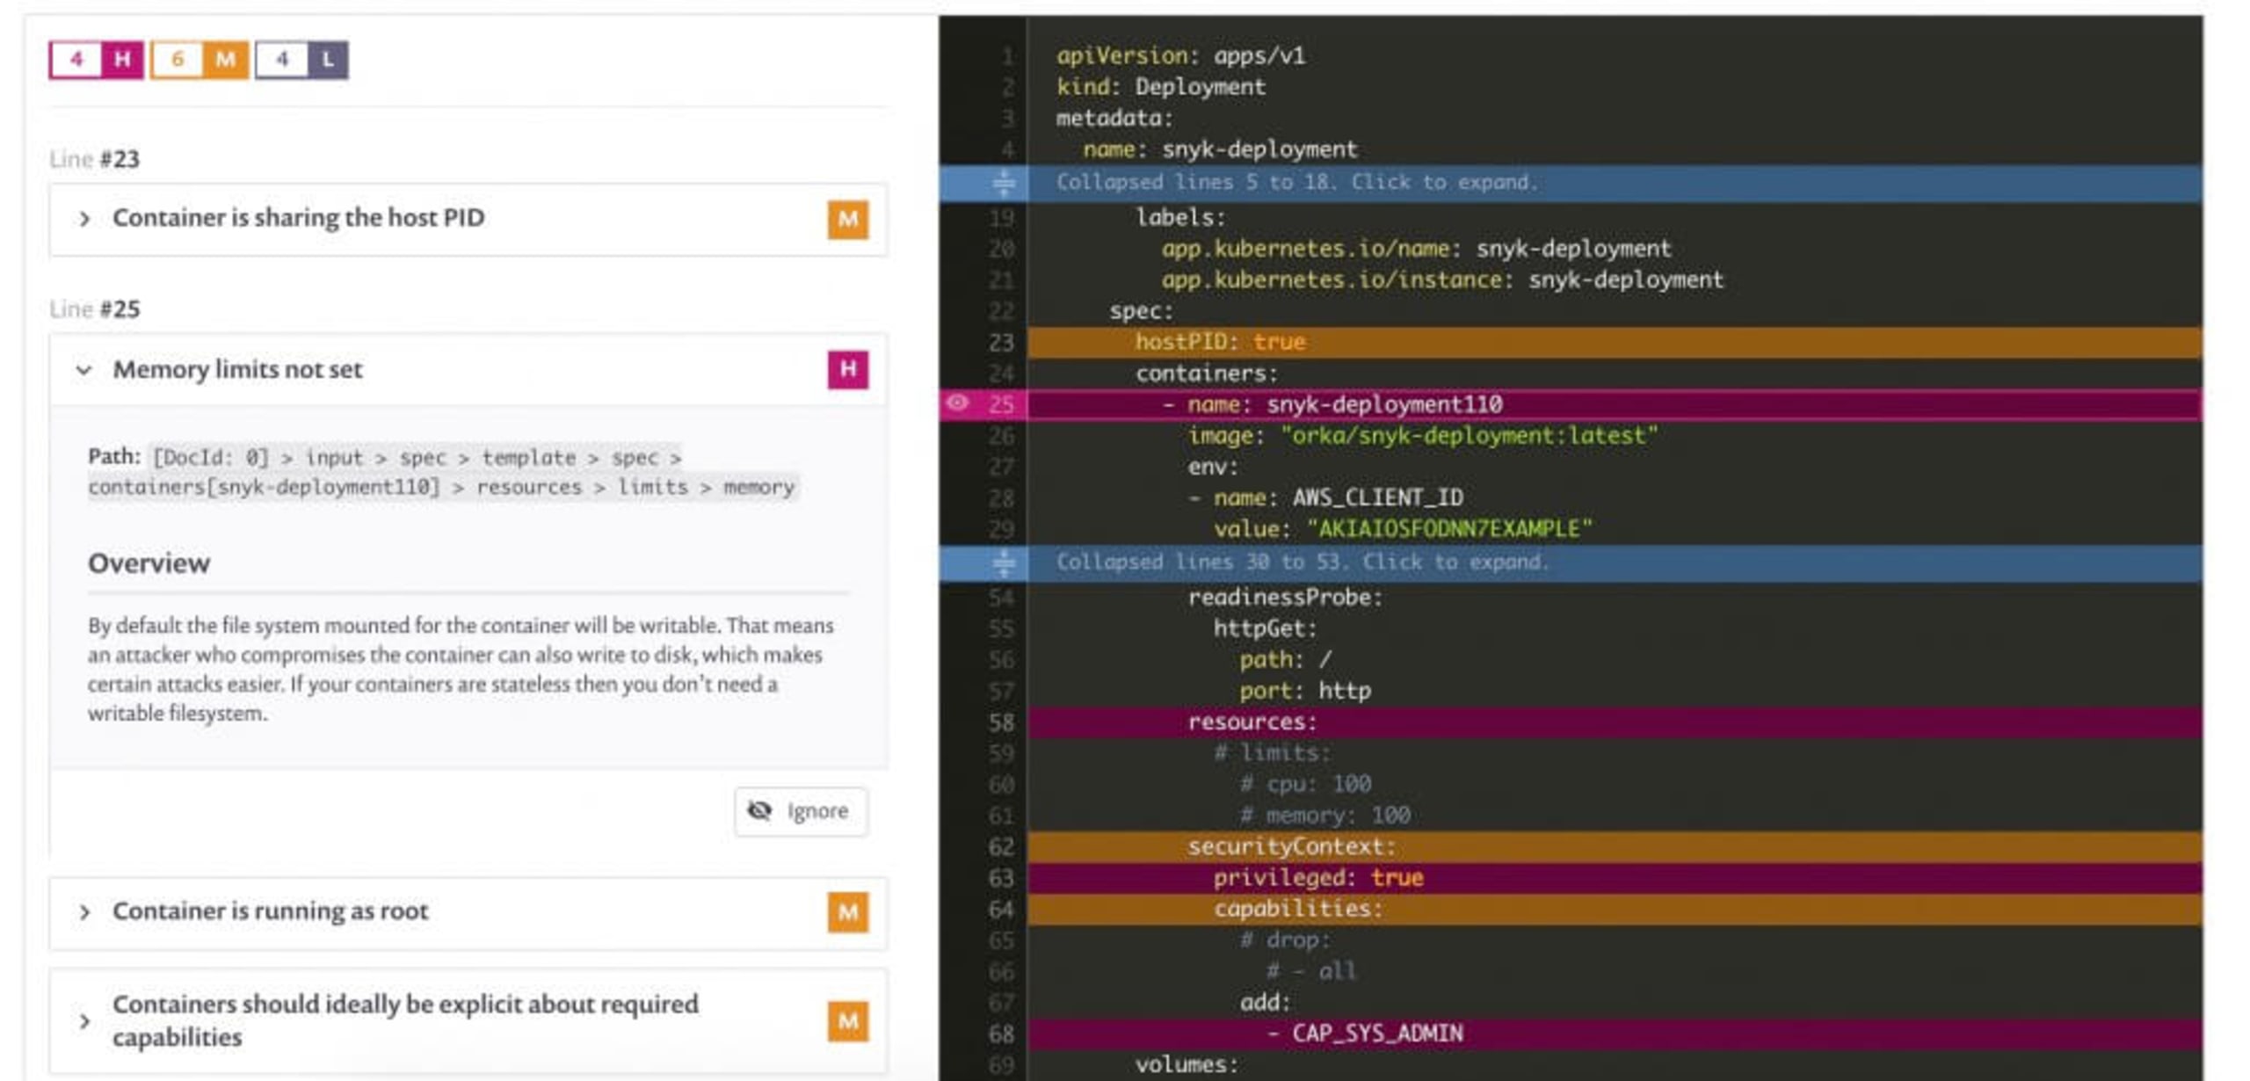Screen dimensions: 2250x1081
Task: Click the issue Path code text
Action: pos(443,472)
